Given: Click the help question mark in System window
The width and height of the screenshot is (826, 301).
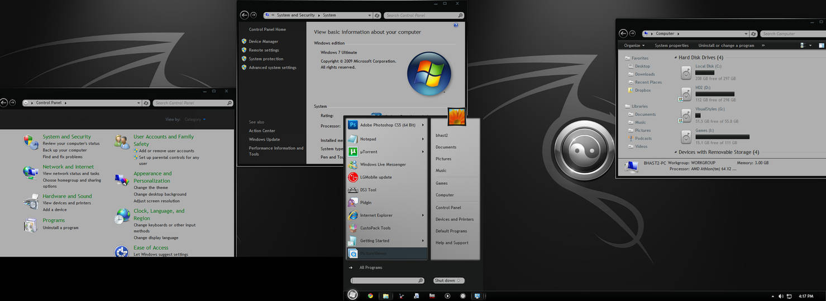Looking at the screenshot, I should tap(456, 25).
